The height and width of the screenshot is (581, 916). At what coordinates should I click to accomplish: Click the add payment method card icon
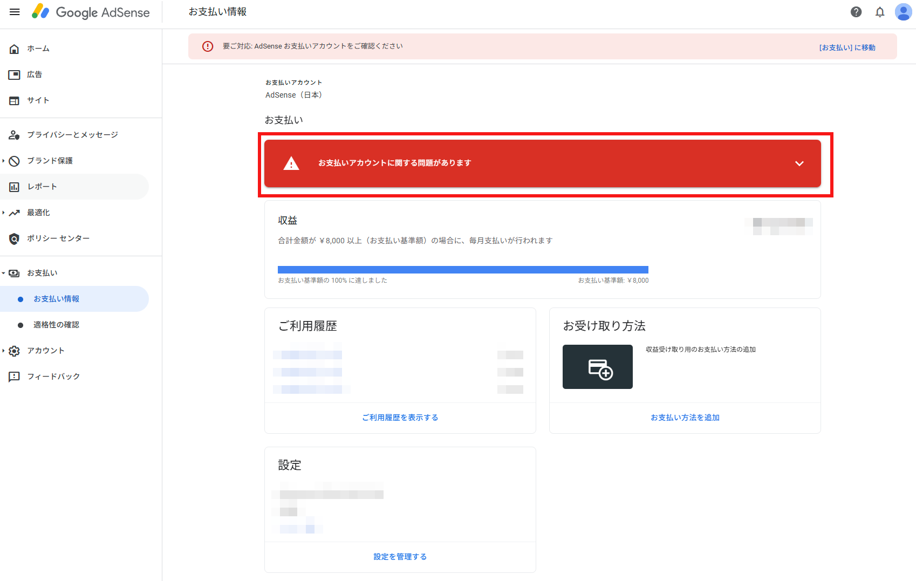click(598, 367)
